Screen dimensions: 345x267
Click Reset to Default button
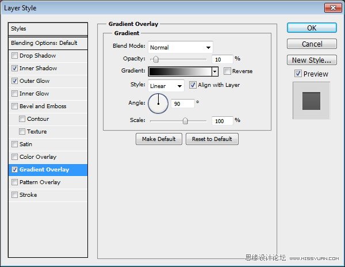click(212, 139)
